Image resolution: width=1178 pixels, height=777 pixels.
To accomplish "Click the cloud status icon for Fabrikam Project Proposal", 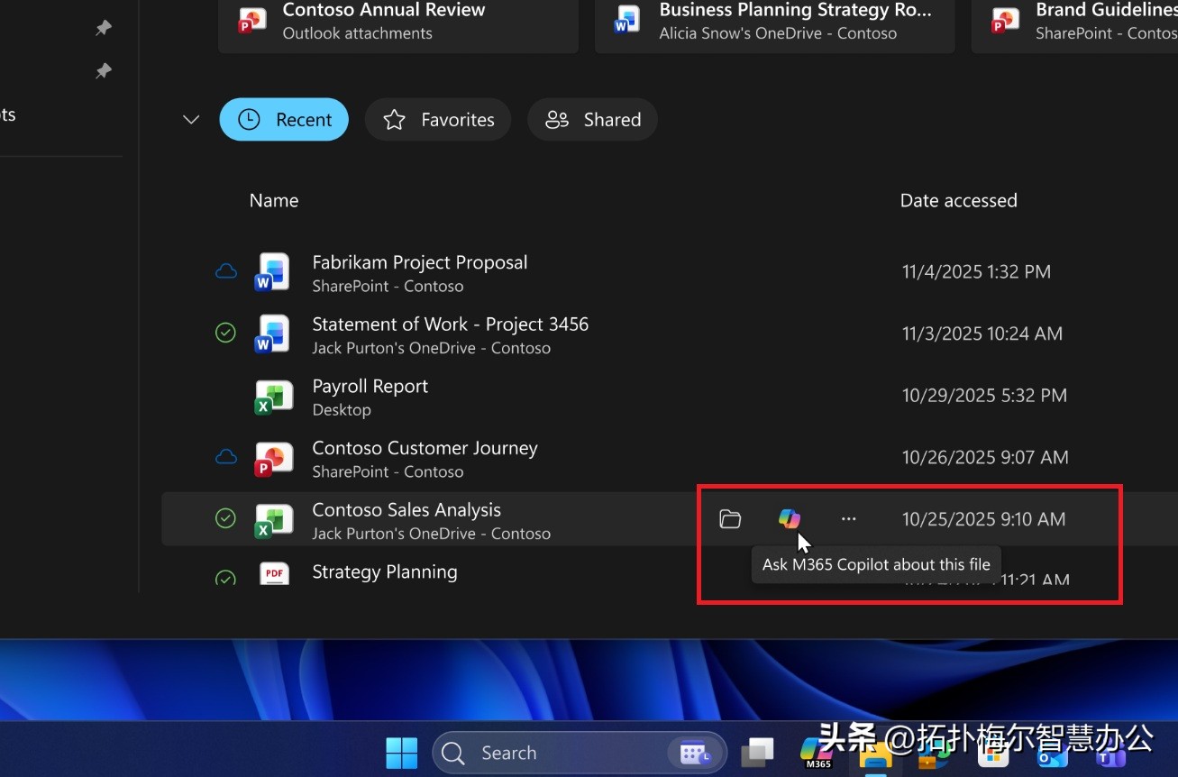I will (225, 270).
